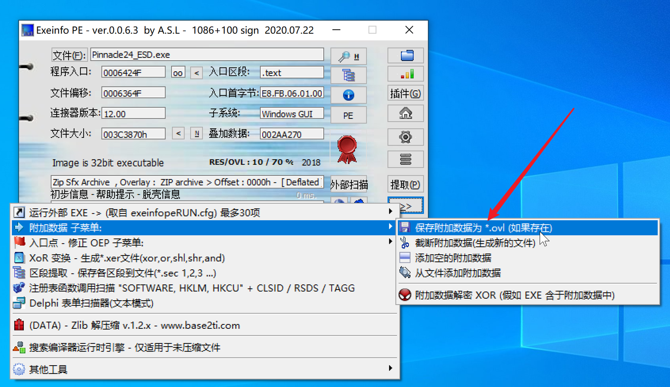This screenshot has width=670, height=387.
Task: Click the home icon button
Action: (406, 114)
